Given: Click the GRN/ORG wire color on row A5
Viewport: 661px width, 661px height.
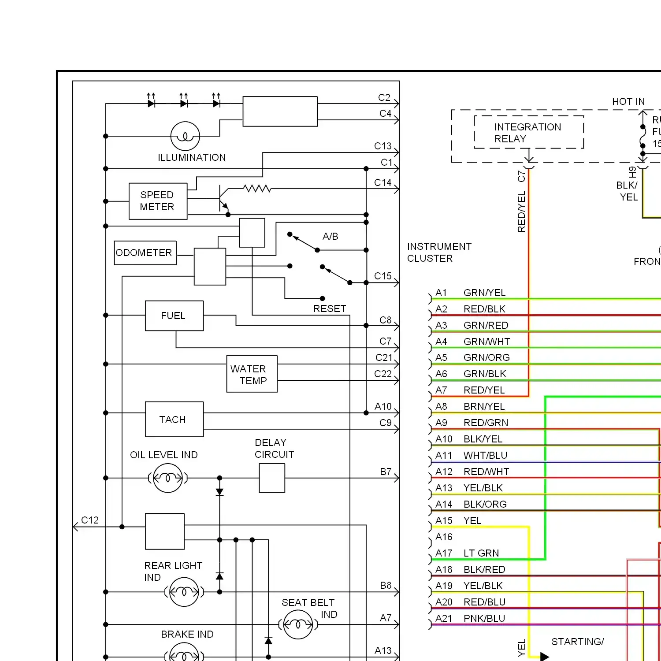Looking at the screenshot, I should click(x=486, y=357).
